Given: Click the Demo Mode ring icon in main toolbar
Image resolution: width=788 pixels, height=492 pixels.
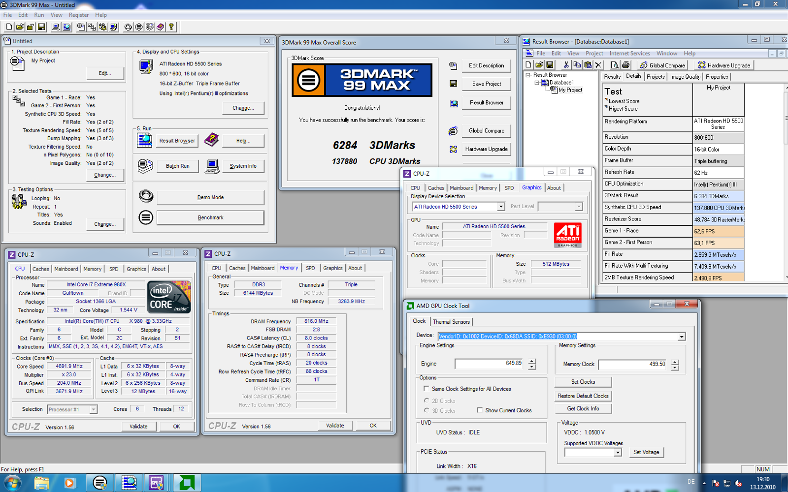Looking at the screenshot, I should [128, 27].
